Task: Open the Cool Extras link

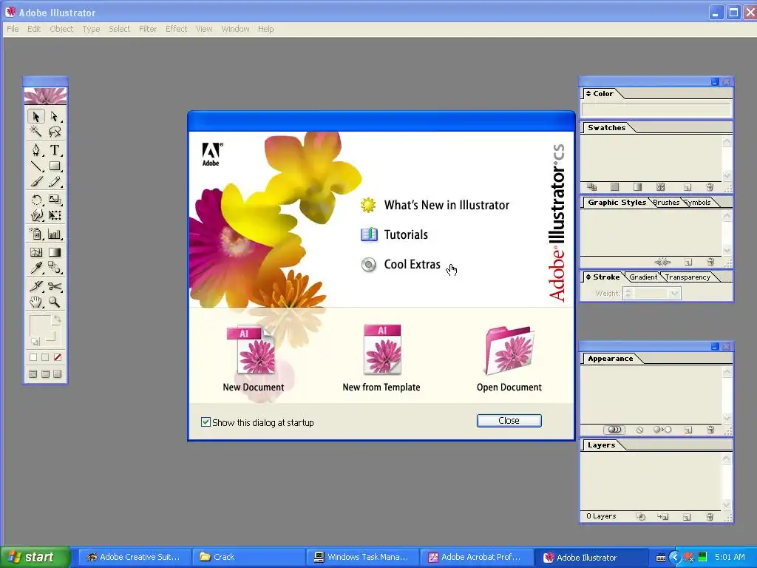Action: 401,265
